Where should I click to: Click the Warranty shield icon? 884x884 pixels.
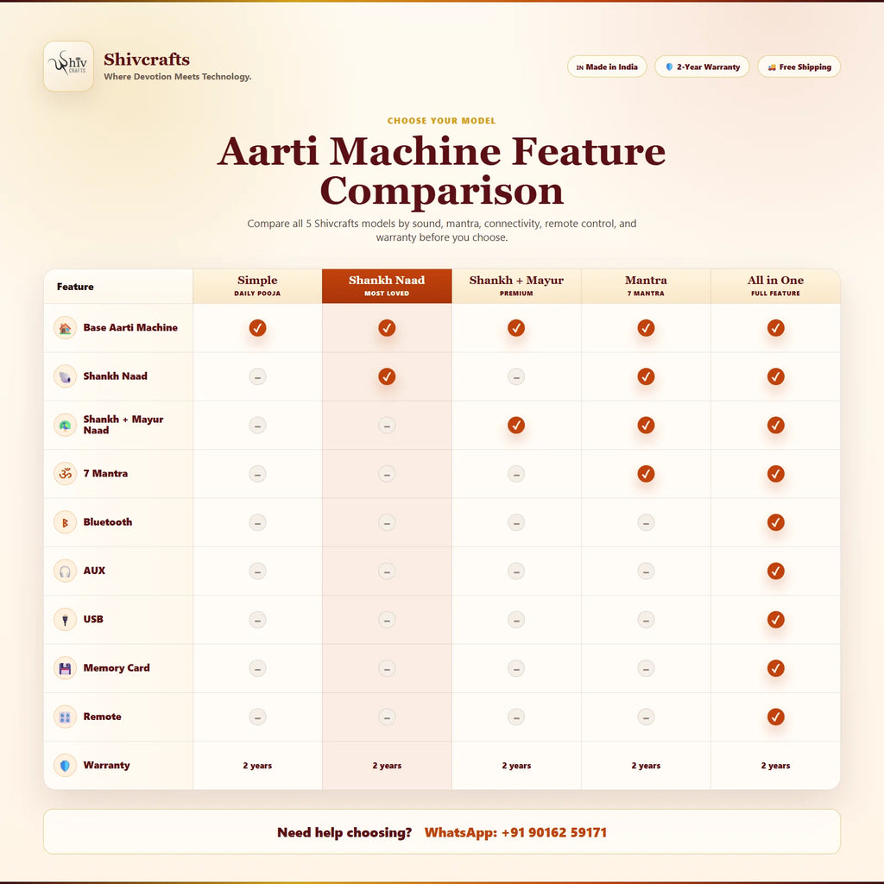(x=65, y=766)
